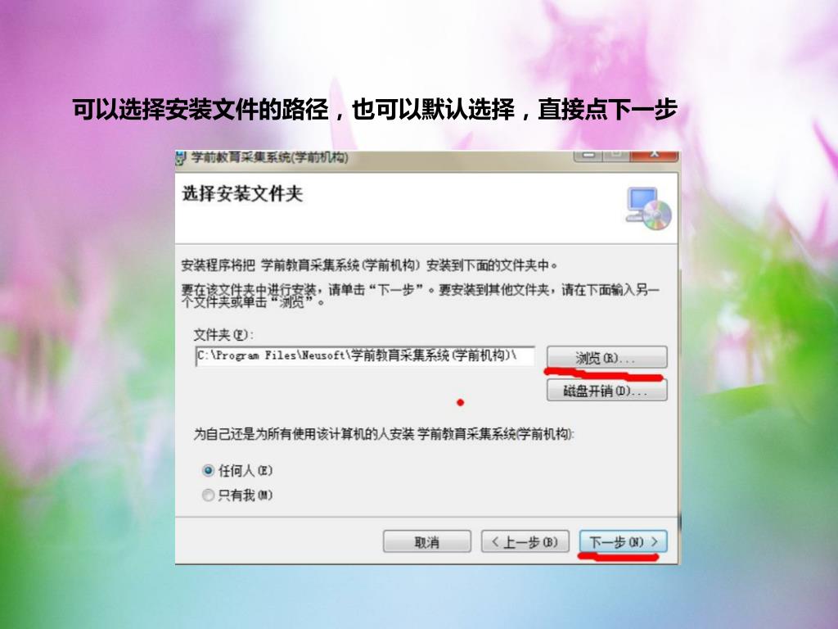
Task: Click the red dot inside the dialog
Action: 460,402
